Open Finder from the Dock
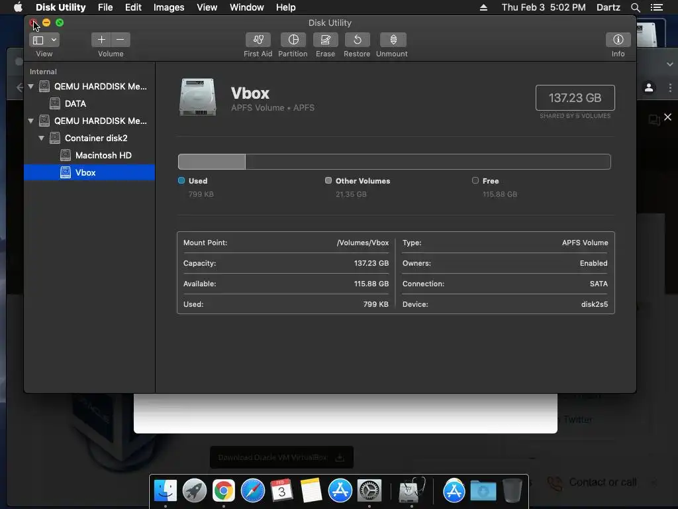678x509 pixels. [166, 491]
